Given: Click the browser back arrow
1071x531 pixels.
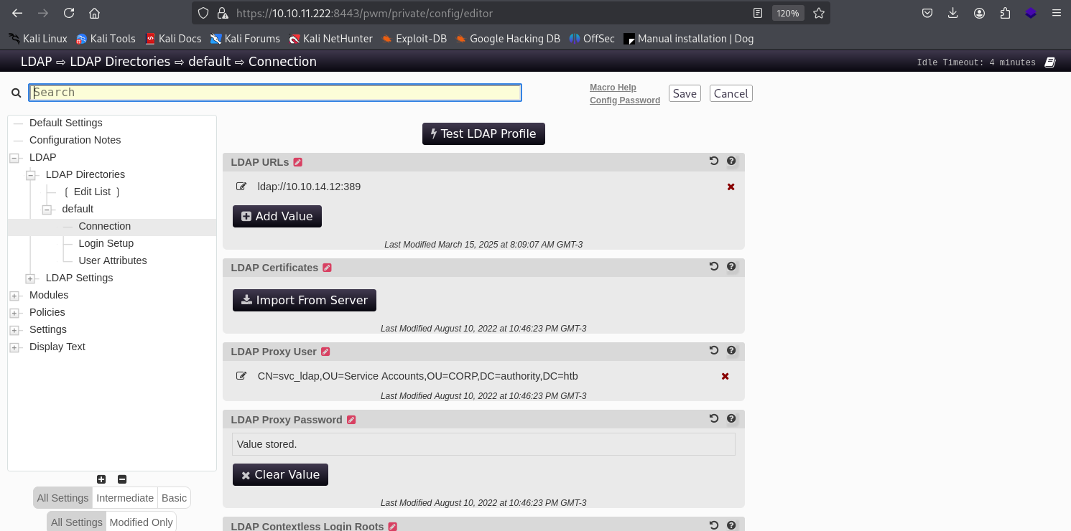Looking at the screenshot, I should 17,13.
